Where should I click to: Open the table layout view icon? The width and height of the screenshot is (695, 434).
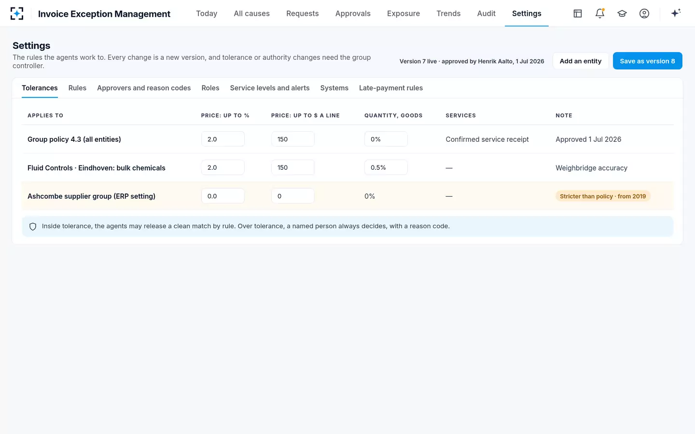[x=578, y=14]
